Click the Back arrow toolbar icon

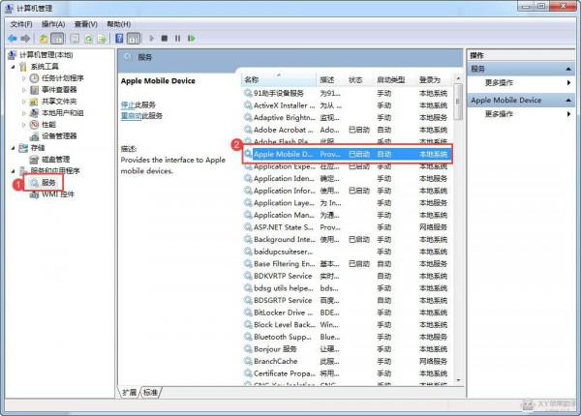pyautogui.click(x=13, y=39)
